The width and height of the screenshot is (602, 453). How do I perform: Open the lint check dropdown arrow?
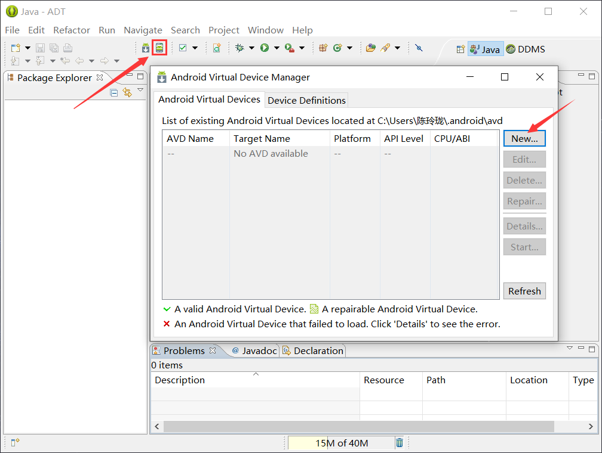195,48
